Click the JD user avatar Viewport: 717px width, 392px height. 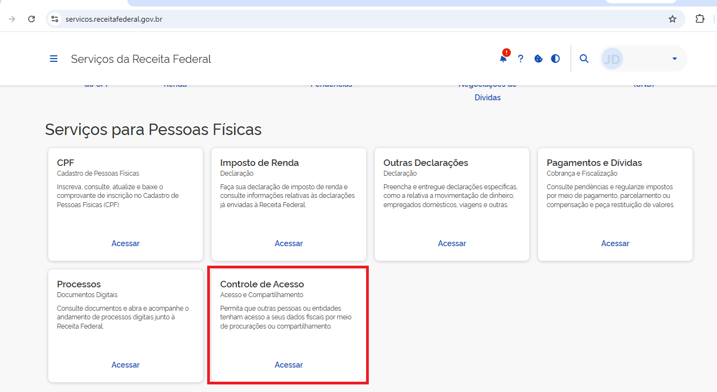[x=612, y=59]
